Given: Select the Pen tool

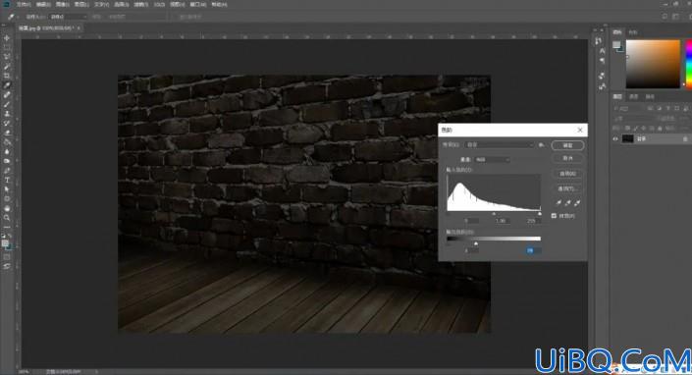Looking at the screenshot, I should 7,170.
